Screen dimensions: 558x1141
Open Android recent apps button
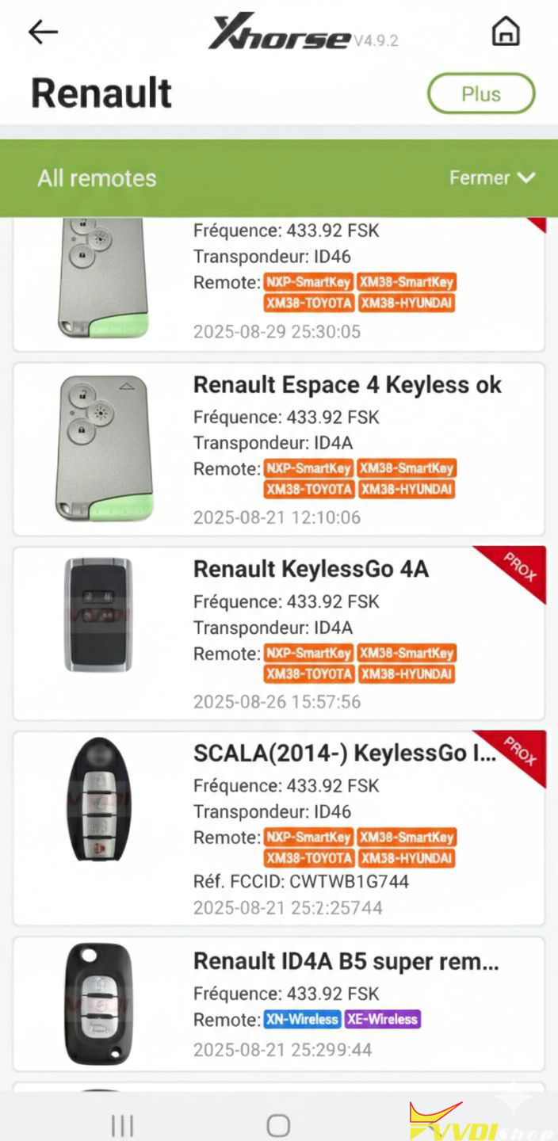point(122,1125)
